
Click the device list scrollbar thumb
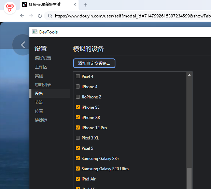[189, 178]
